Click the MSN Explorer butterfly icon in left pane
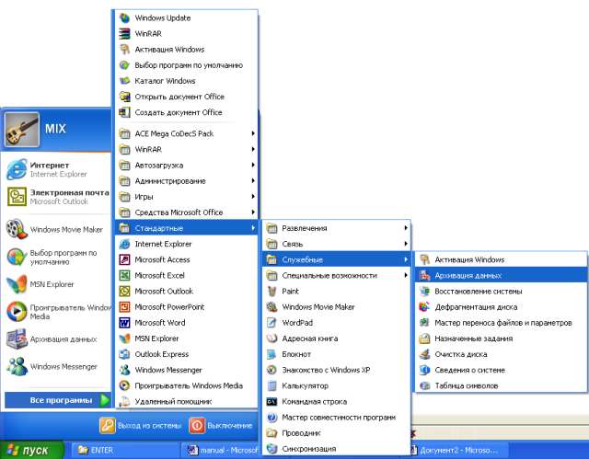589x459 pixels. [x=17, y=284]
